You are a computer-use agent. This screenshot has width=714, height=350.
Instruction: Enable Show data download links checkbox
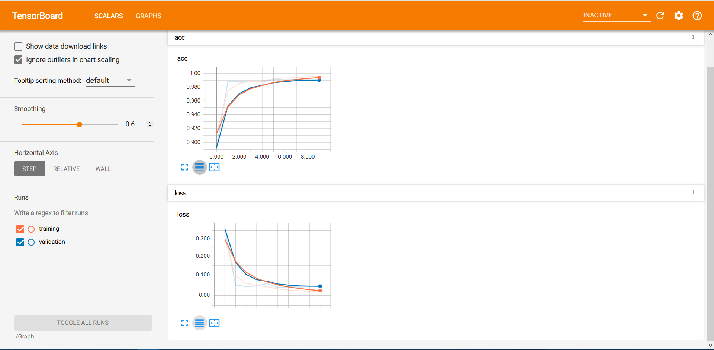tap(18, 46)
